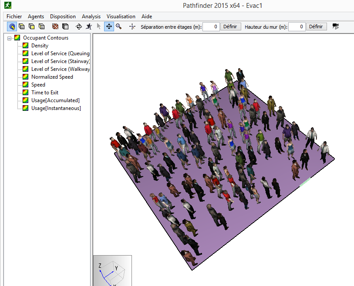This screenshot has width=354, height=286.
Task: Select the top face view cube icon
Action: (22, 27)
